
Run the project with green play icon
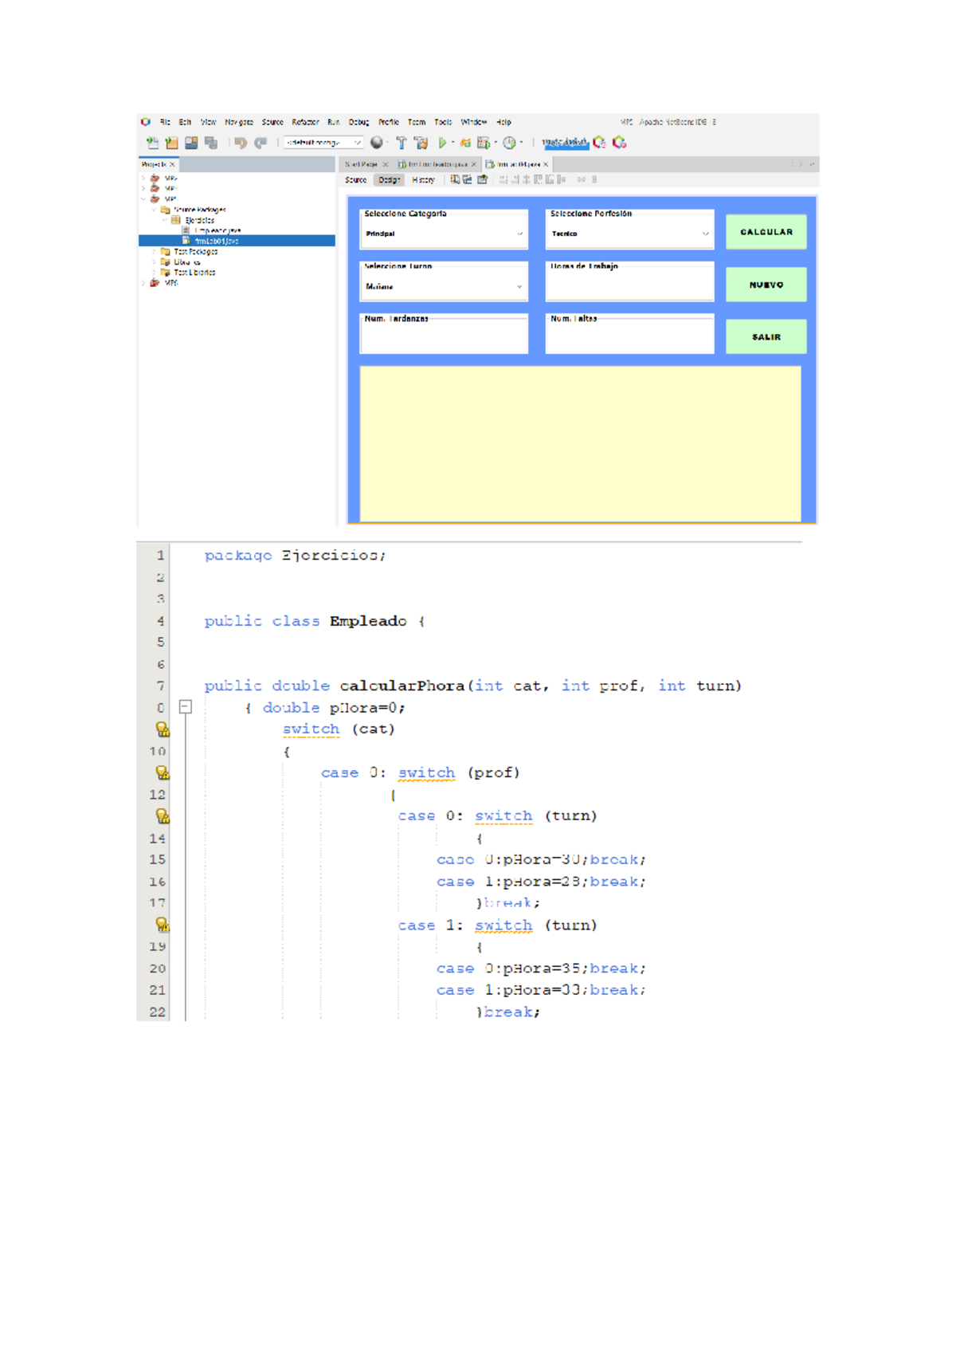tap(442, 143)
